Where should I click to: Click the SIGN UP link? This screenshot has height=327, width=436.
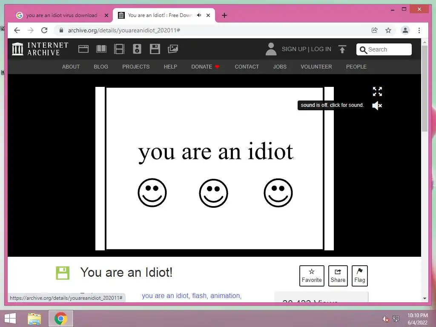coord(294,49)
